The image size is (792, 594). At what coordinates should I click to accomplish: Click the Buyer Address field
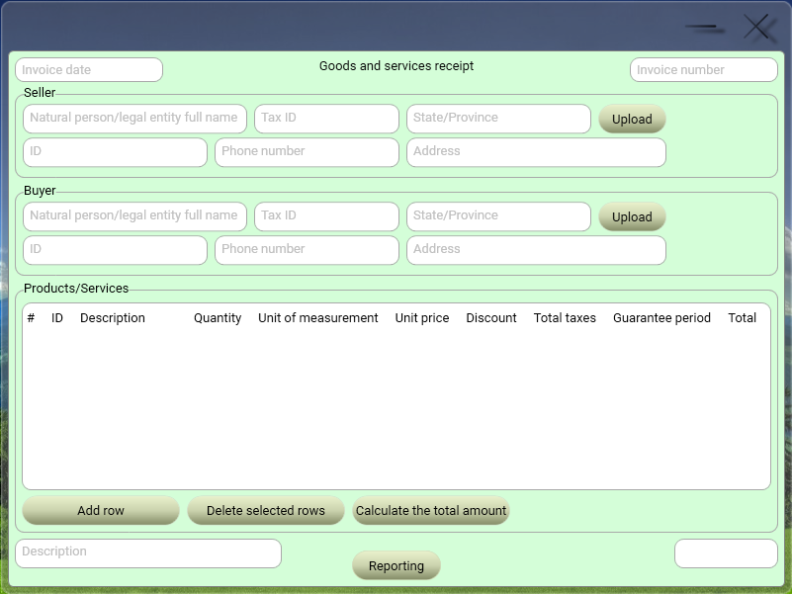coord(535,250)
